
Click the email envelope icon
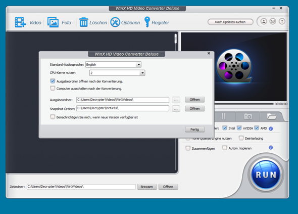[x=273, y=21]
